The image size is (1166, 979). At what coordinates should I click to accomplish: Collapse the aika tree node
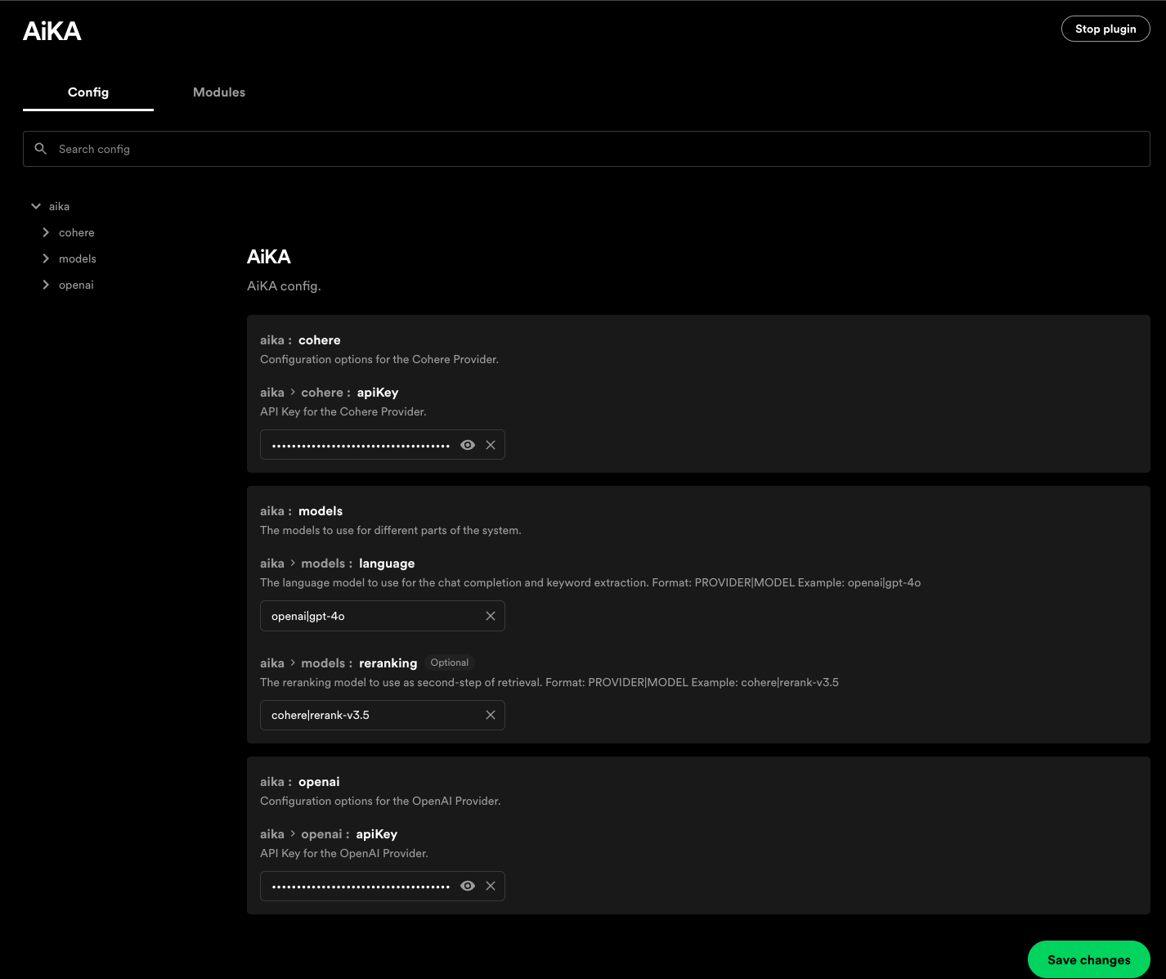click(36, 206)
